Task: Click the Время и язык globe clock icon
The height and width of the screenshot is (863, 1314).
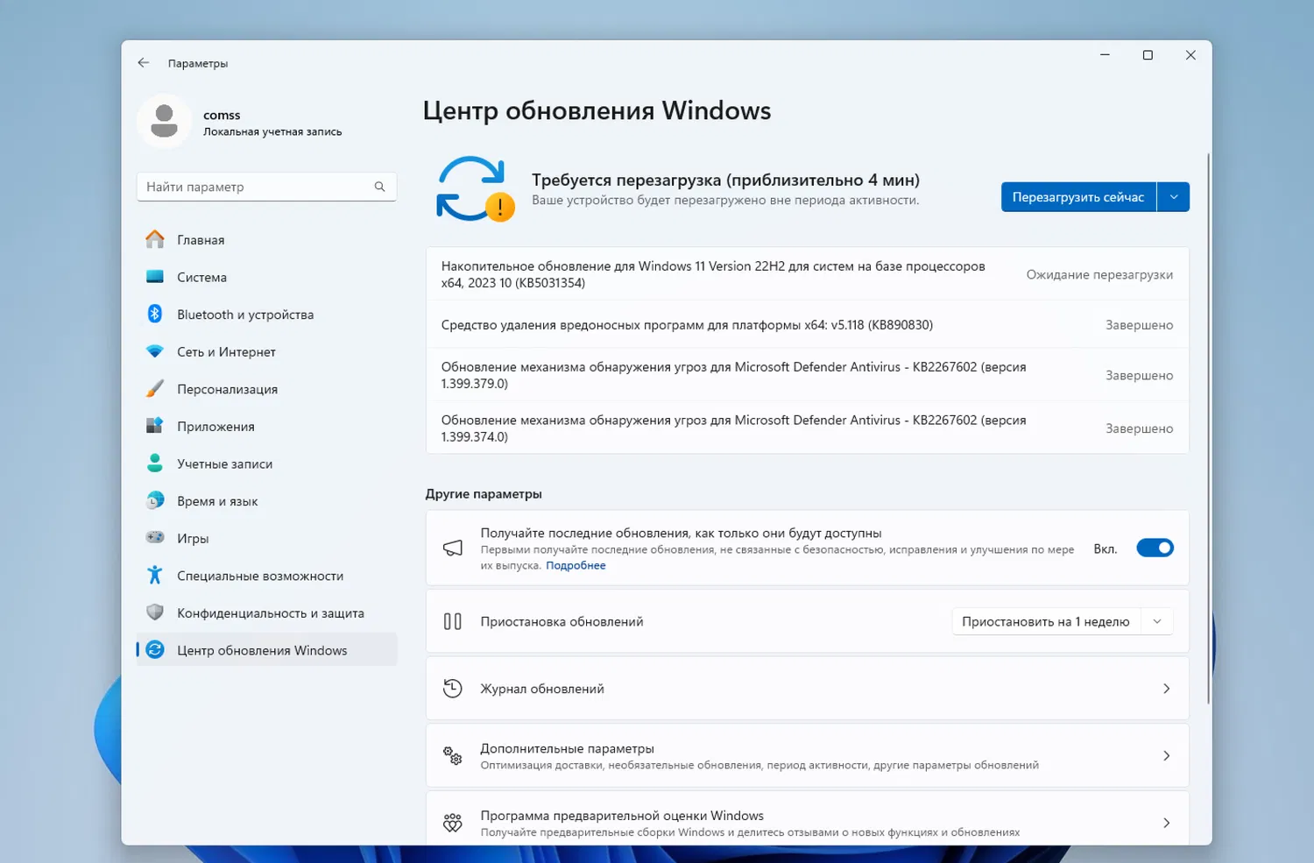Action: tap(155, 500)
